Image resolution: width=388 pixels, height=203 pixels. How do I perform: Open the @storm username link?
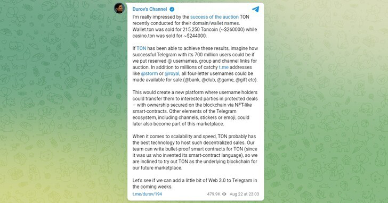click(149, 73)
